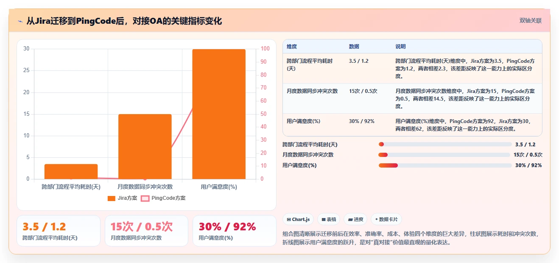Click the x-axis label 月度数据同步冲突次数 under the chart
This screenshot has height=263, width=559.
pyautogui.click(x=145, y=187)
